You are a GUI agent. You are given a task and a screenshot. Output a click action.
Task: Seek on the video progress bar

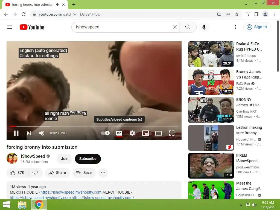click(94, 126)
